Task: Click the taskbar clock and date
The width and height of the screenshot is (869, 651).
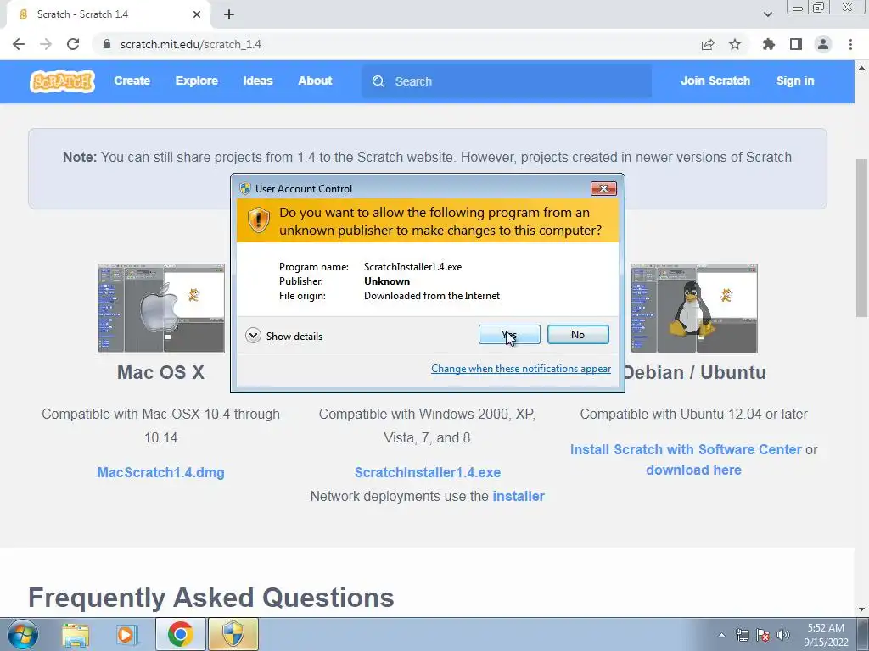Action: 826,635
